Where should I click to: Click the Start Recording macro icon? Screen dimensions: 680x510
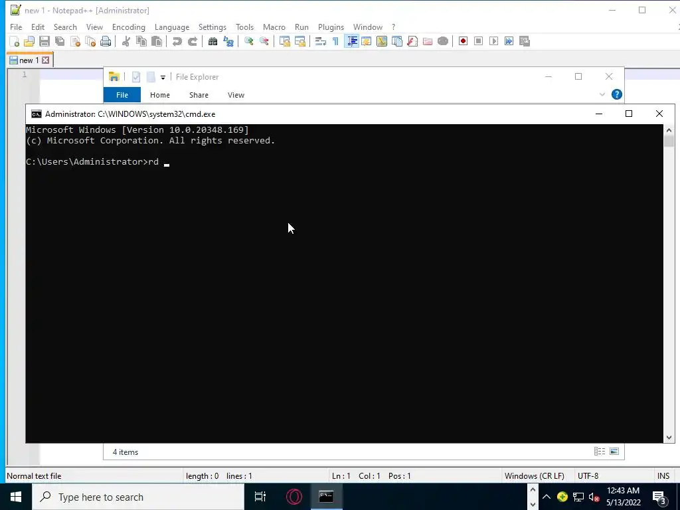coord(463,41)
